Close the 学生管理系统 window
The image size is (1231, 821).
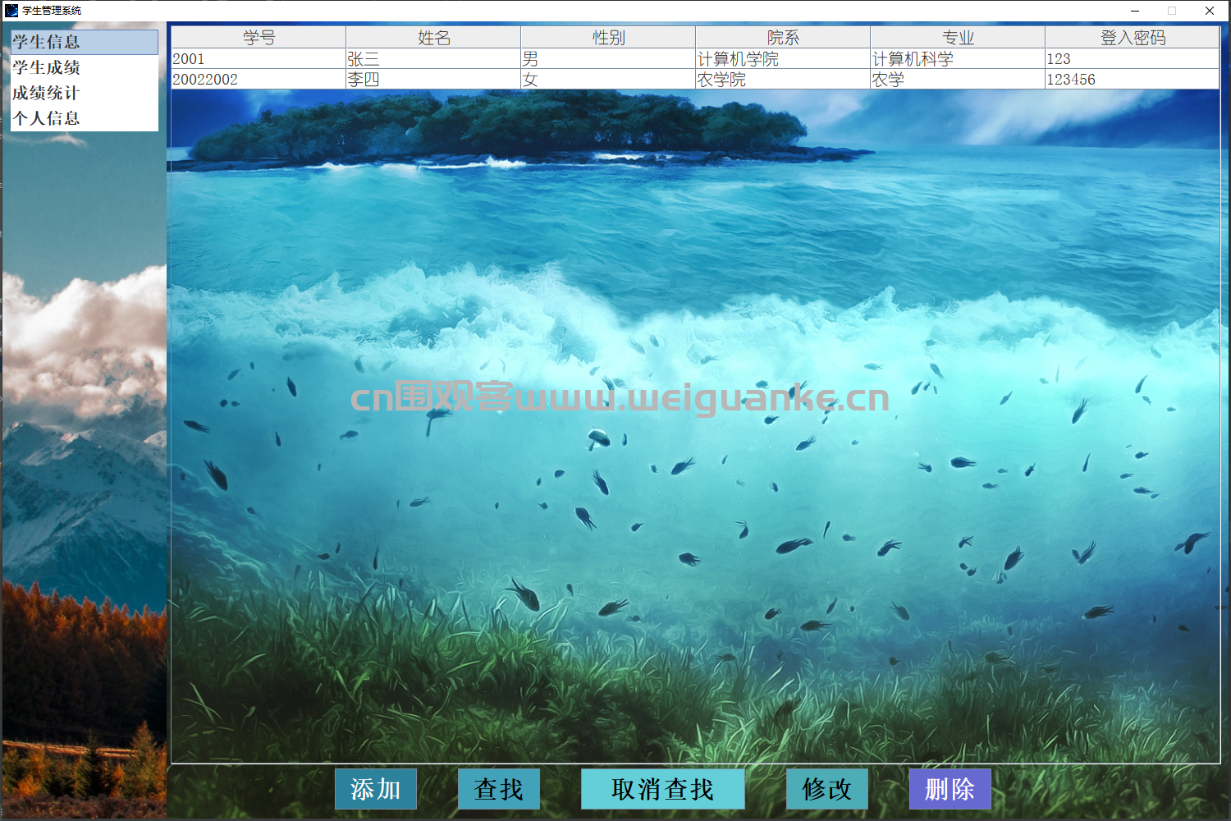pyautogui.click(x=1210, y=11)
